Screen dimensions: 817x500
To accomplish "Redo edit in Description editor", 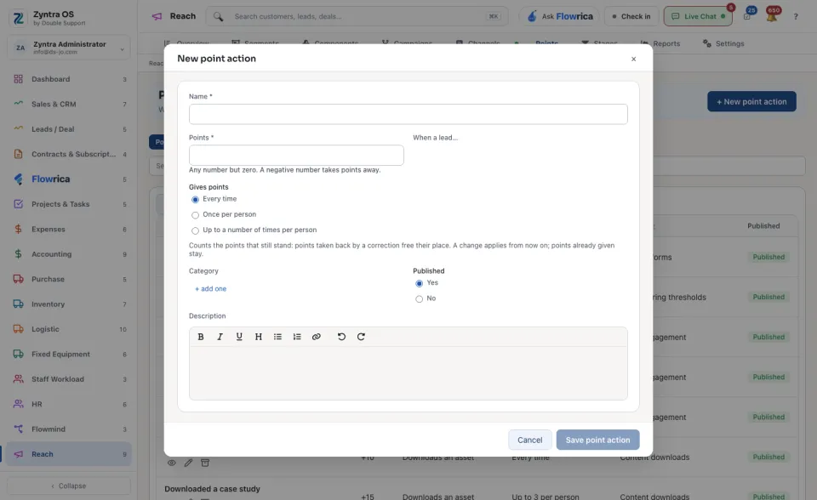I will [361, 337].
